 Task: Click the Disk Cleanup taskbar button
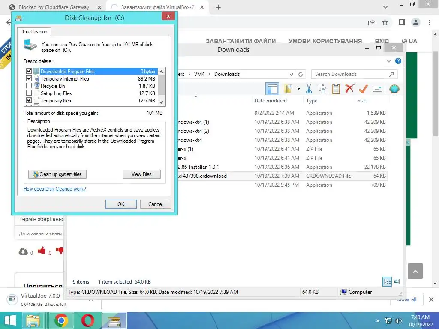114,320
